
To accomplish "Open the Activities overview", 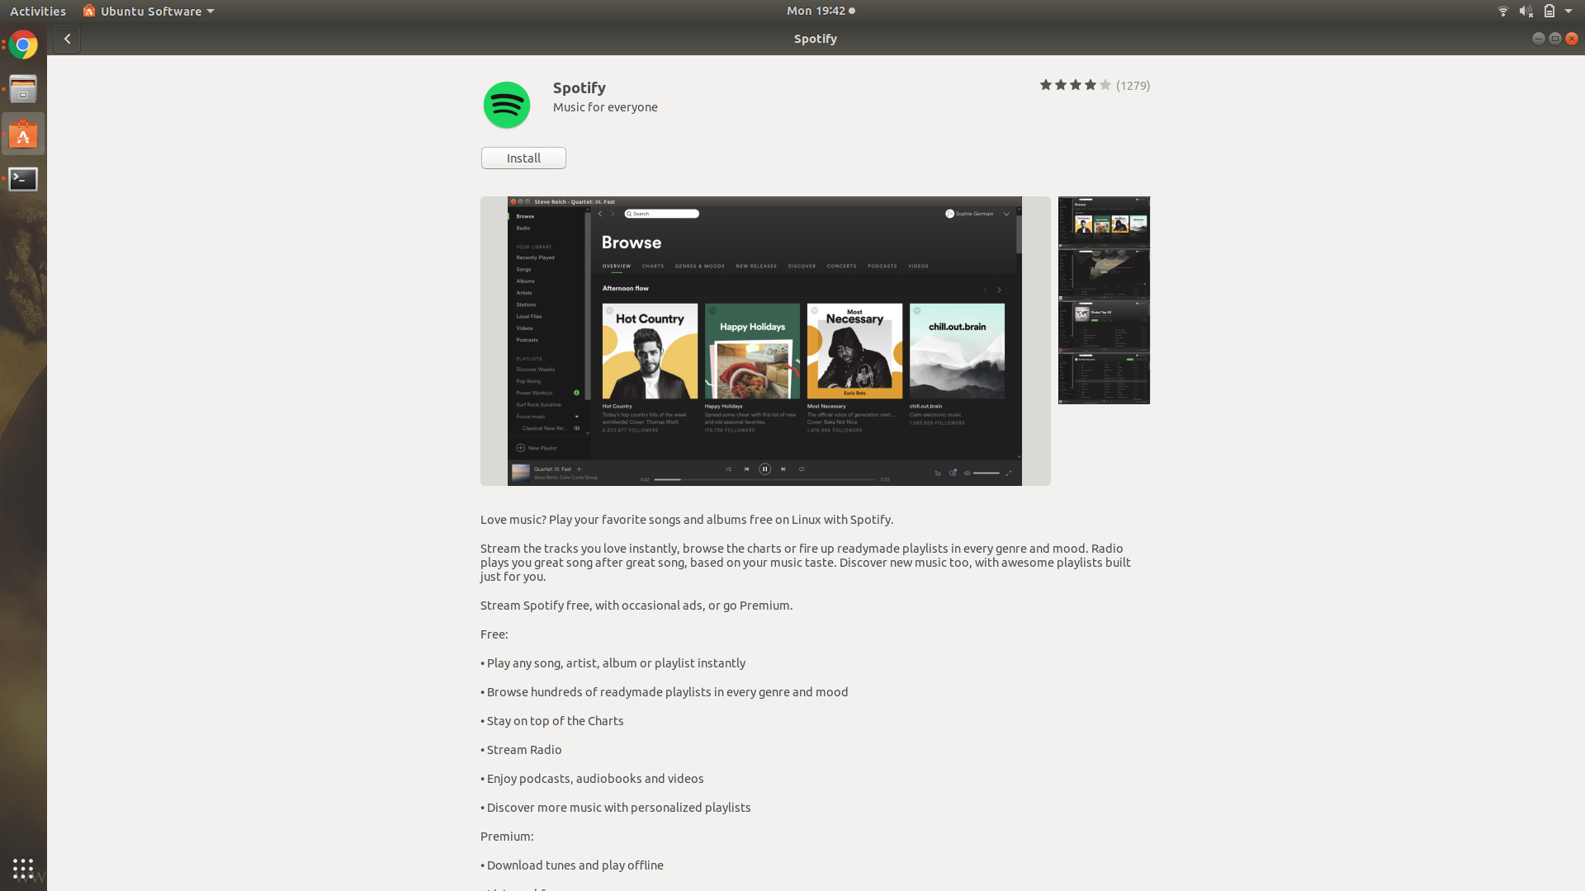I will [38, 11].
